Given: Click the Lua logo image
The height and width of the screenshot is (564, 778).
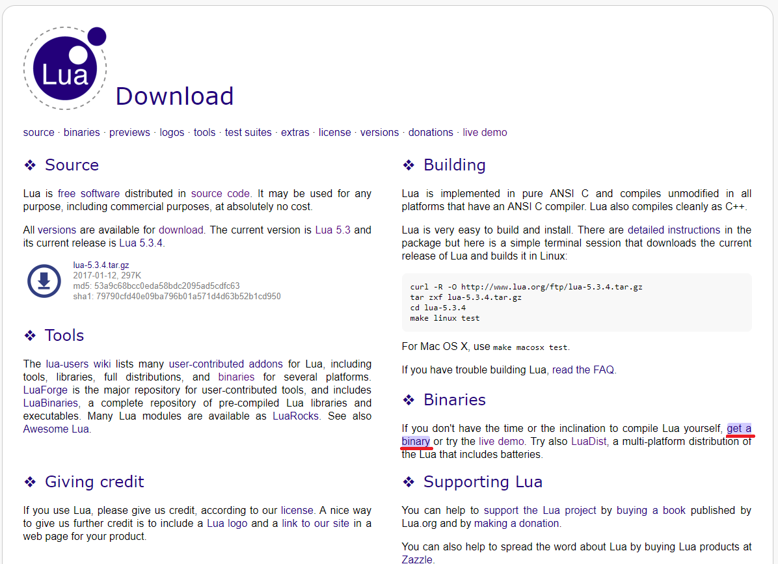Looking at the screenshot, I should click(65, 68).
